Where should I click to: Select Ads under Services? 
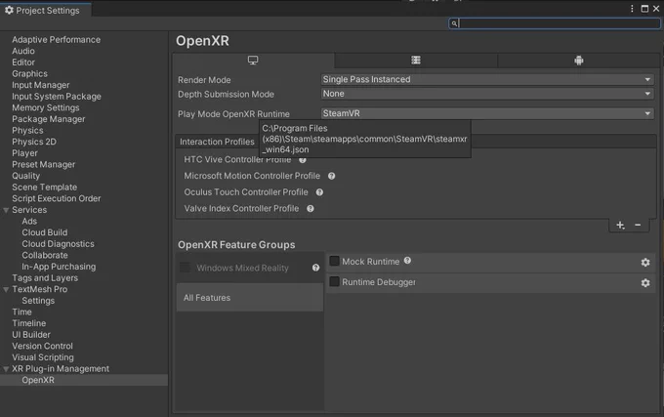tap(29, 222)
